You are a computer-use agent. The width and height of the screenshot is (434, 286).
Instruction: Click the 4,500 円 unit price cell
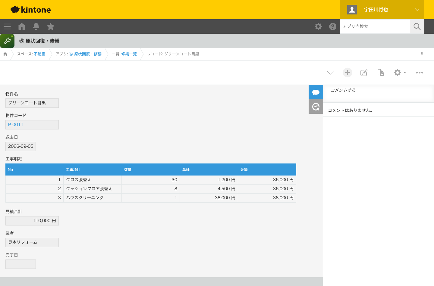[209, 189]
